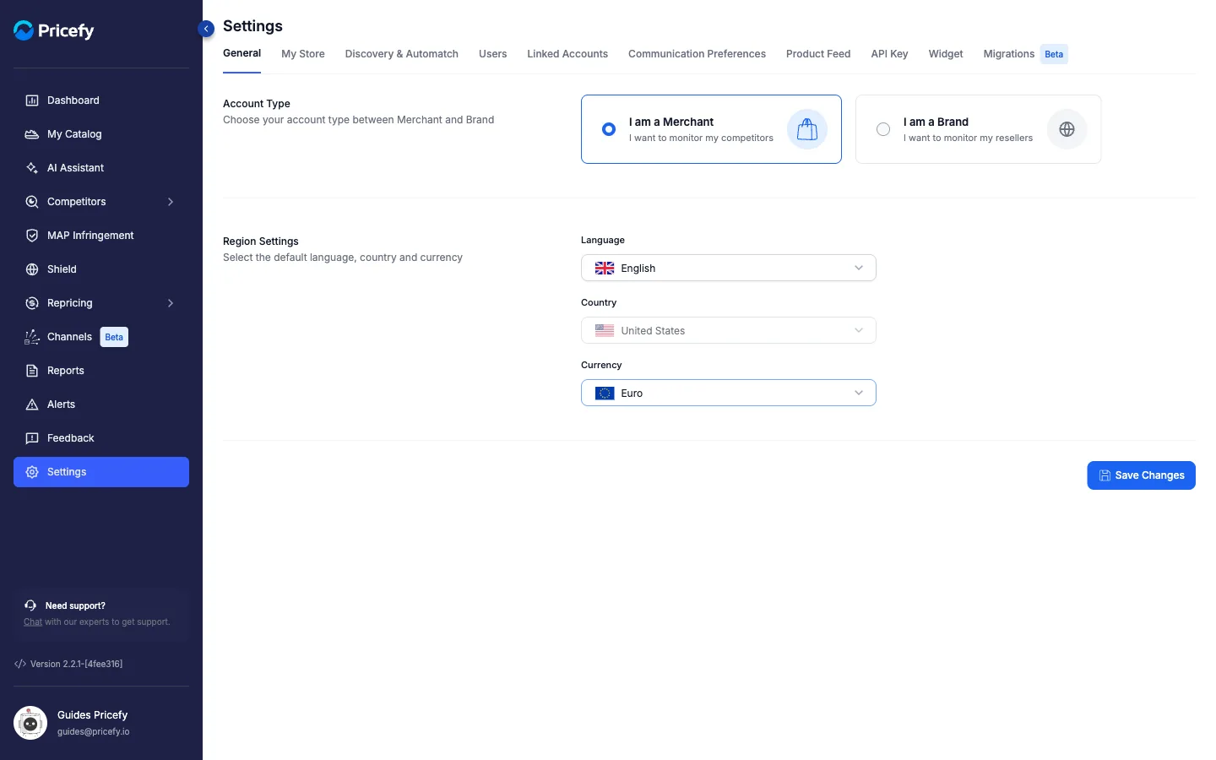Click the guides@pricefy.io email text
Viewport: 1216px width, 760px height.
pyautogui.click(x=94, y=732)
